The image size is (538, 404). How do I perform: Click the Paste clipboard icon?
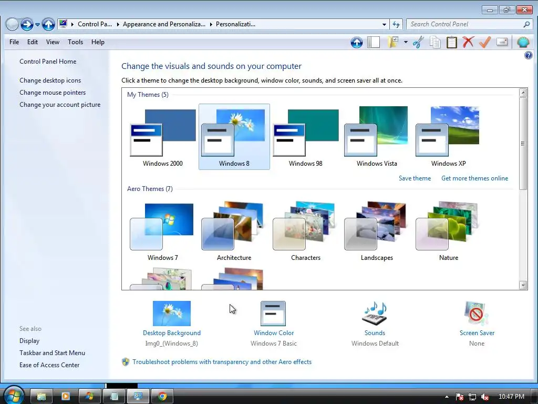point(451,42)
